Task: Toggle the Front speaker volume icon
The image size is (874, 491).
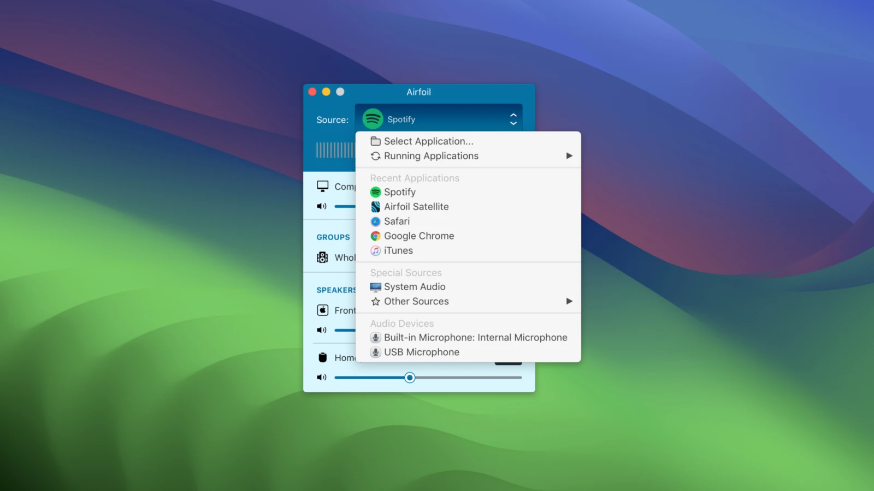Action: (322, 330)
